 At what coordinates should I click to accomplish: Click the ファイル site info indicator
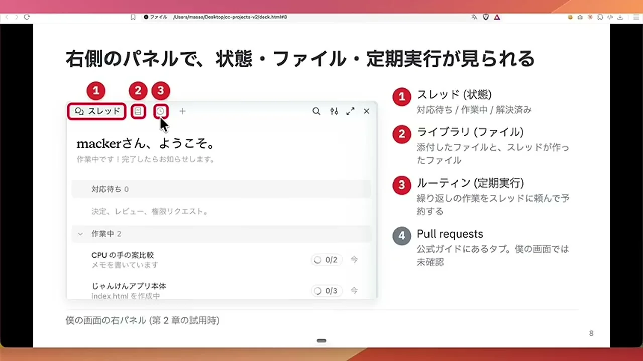[156, 17]
